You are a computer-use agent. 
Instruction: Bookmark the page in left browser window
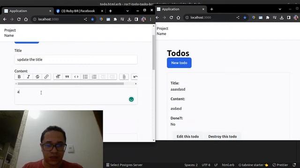point(92,19)
